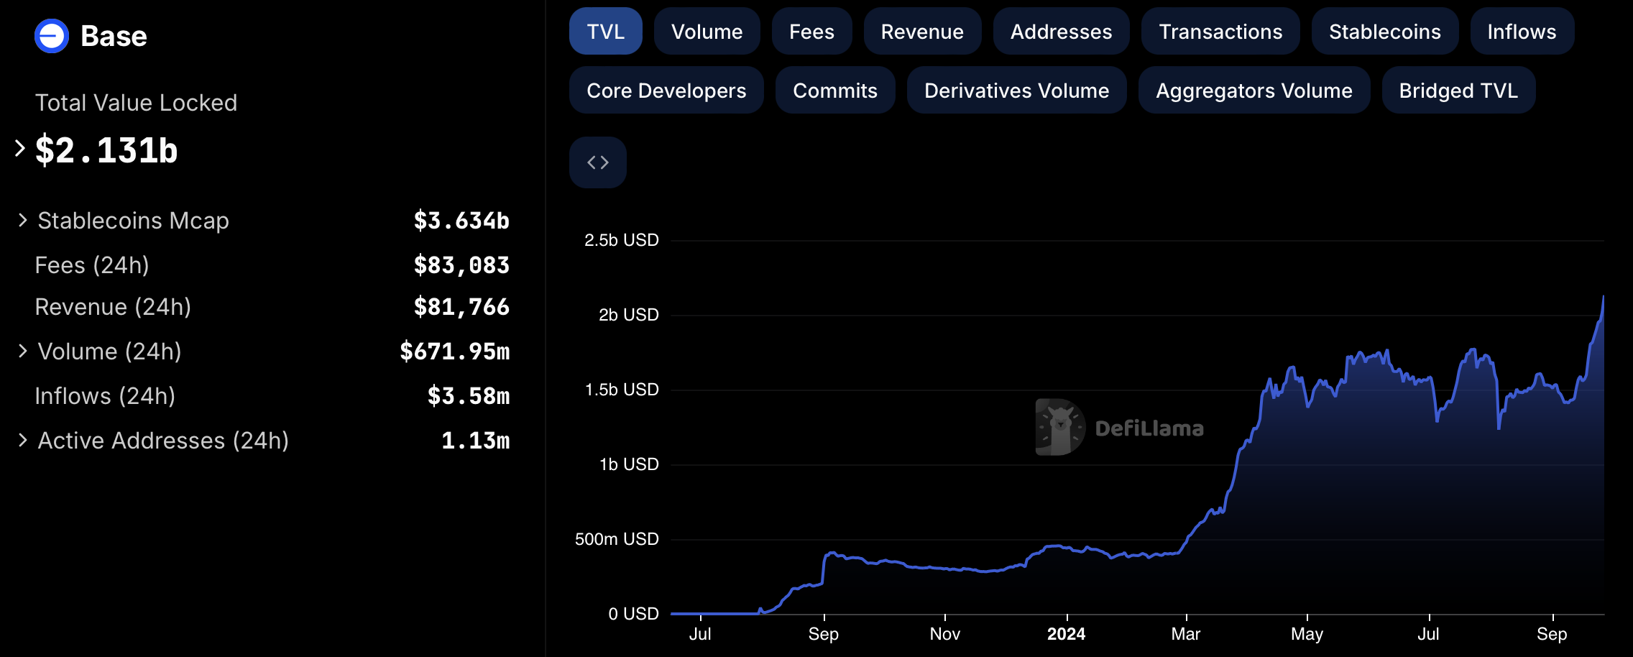Click the 1b USD axis label
The height and width of the screenshot is (657, 1633).
tap(629, 464)
